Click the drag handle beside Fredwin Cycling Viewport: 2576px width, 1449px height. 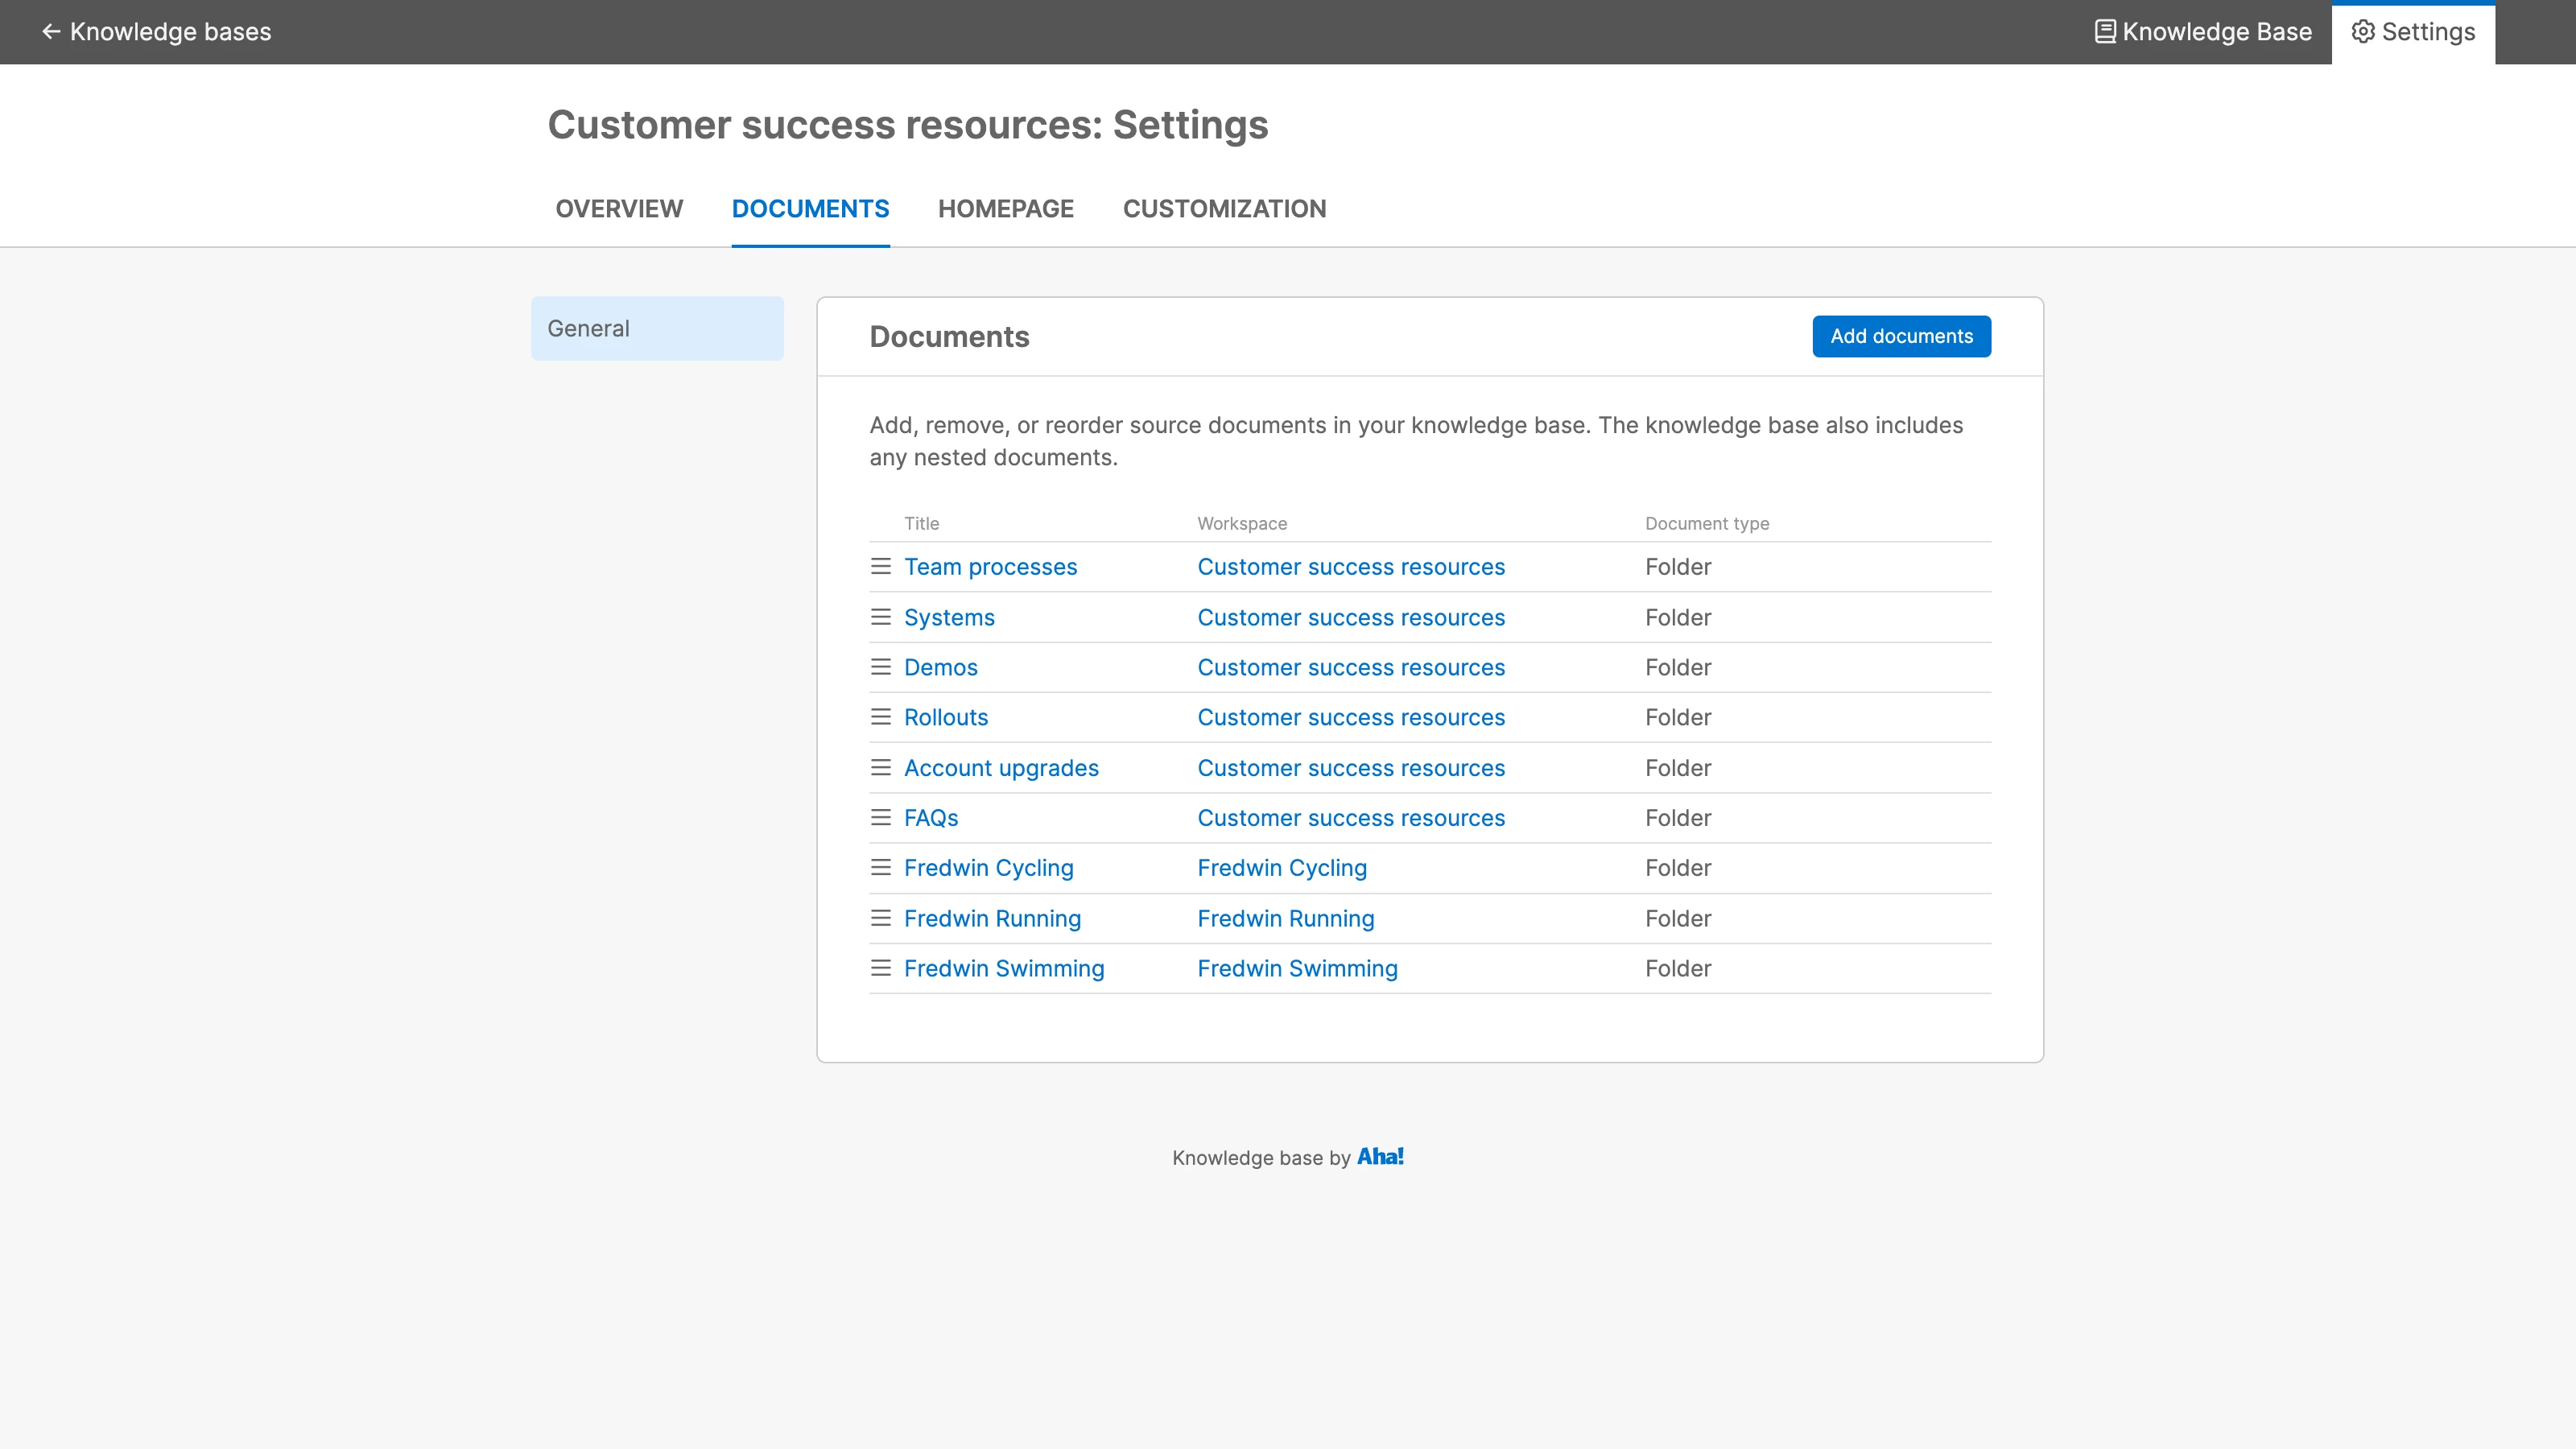tap(880, 868)
